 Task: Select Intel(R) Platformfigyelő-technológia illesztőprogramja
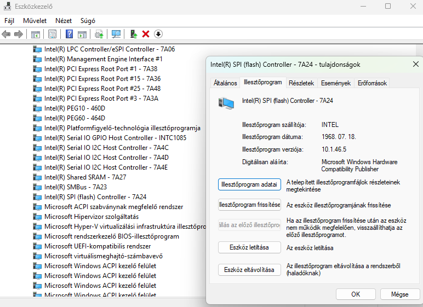click(123, 128)
